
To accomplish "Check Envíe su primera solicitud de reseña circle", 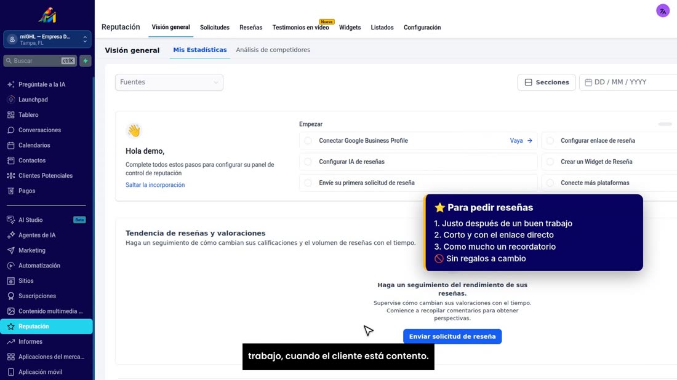I will pyautogui.click(x=308, y=183).
